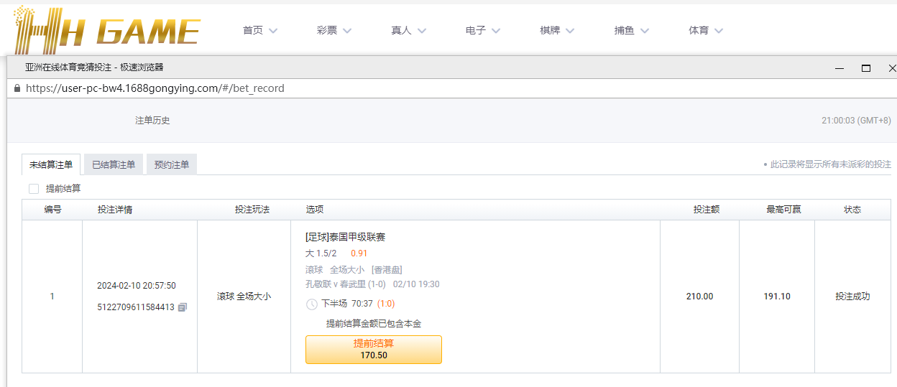This screenshot has height=387, width=897.
Task: Click the 注单历史 heading
Action: click(x=152, y=121)
